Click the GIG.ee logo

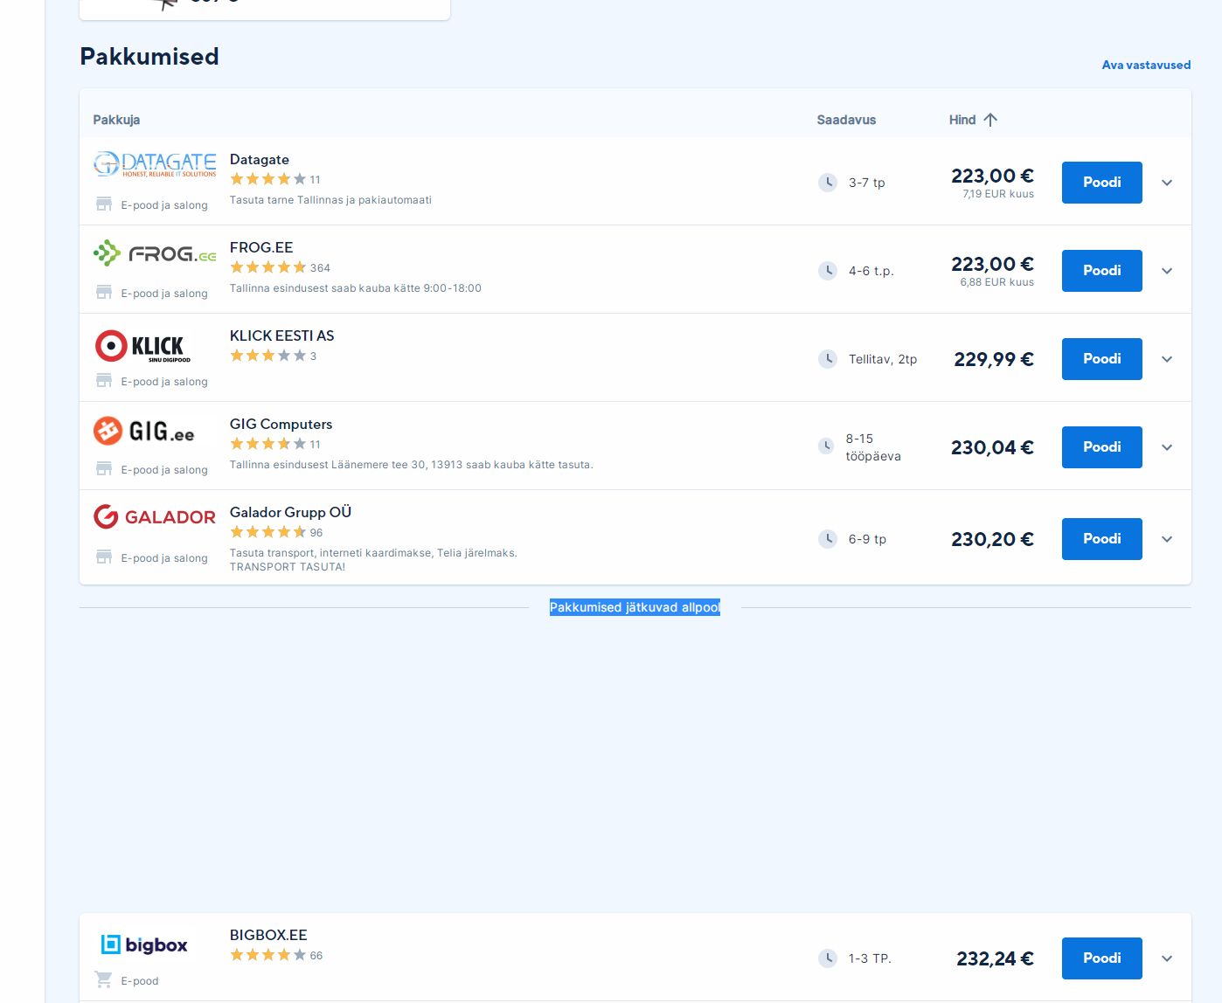144,431
